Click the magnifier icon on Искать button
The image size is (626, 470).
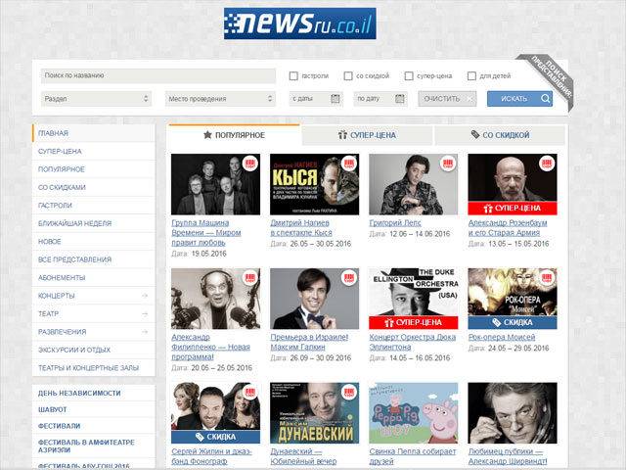pyautogui.click(x=546, y=99)
